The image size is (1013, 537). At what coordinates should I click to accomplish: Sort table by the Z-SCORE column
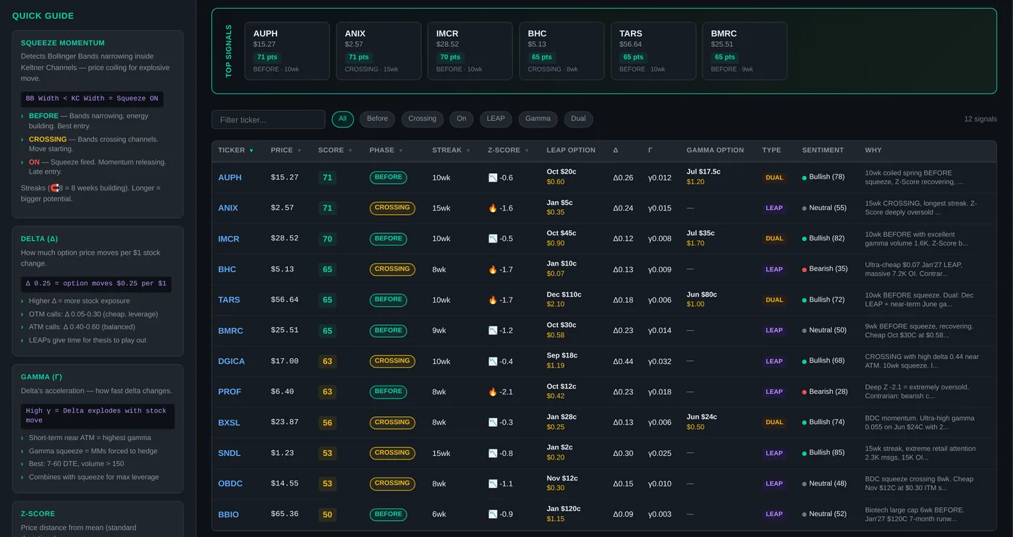508,151
